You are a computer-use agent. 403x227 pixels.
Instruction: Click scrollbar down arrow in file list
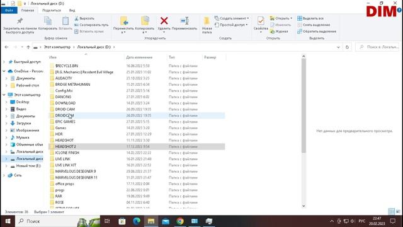tap(304, 206)
